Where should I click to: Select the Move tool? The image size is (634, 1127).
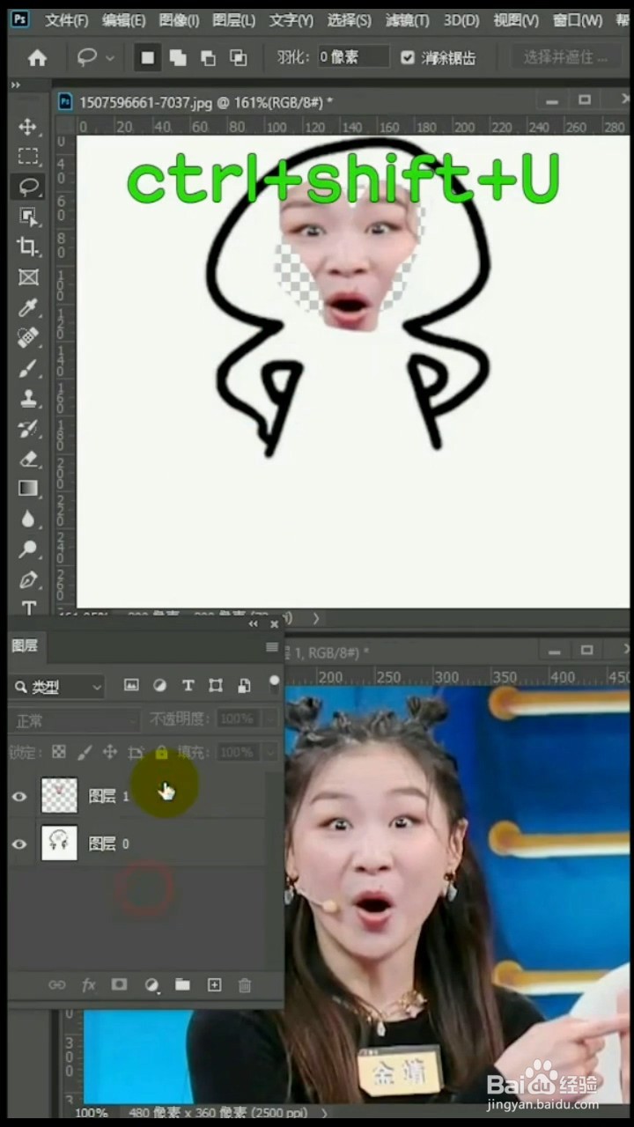tap(28, 127)
